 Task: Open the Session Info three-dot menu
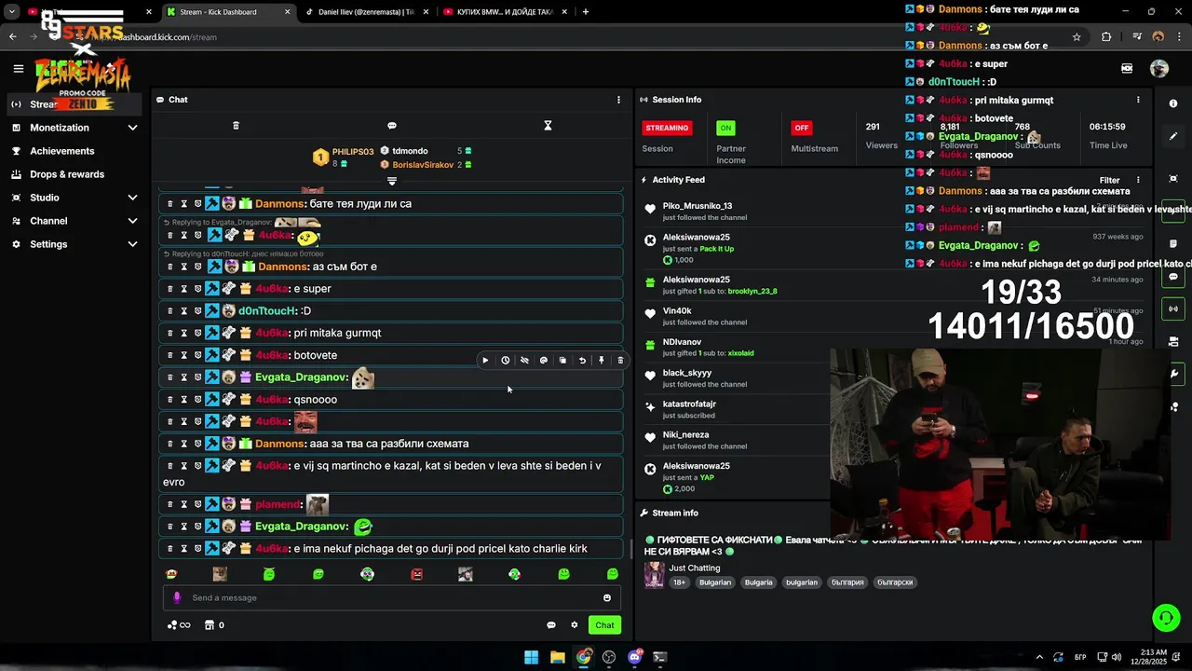[1137, 100]
